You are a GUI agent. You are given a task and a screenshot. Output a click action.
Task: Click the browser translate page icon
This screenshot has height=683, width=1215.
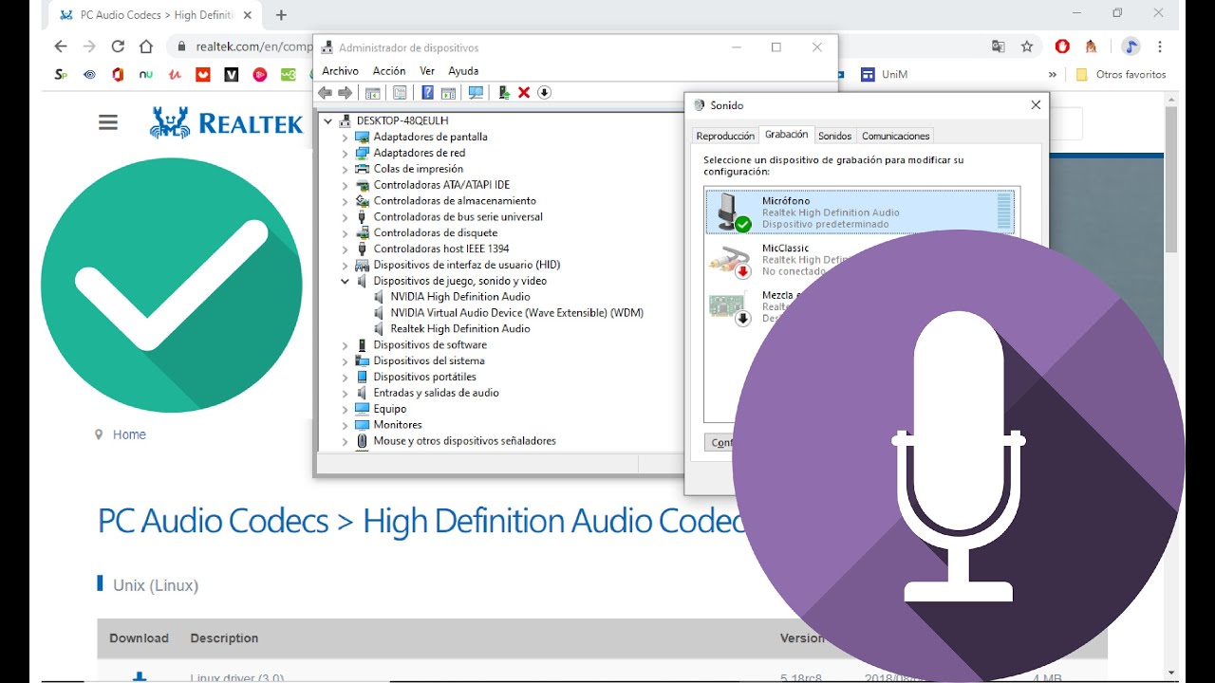click(998, 45)
